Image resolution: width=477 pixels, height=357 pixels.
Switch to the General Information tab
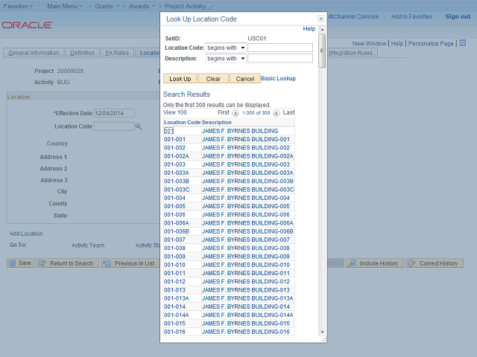(34, 53)
